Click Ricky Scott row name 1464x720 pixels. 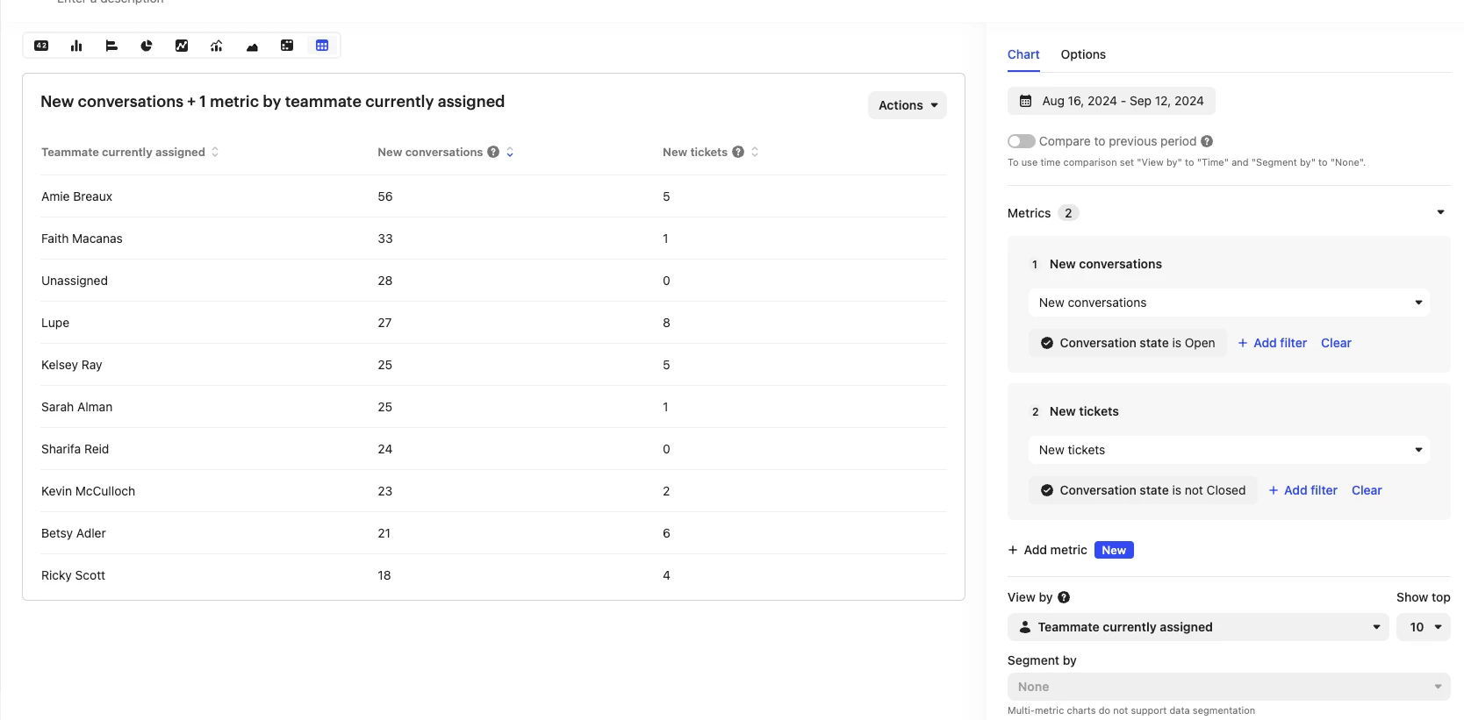pos(74,575)
